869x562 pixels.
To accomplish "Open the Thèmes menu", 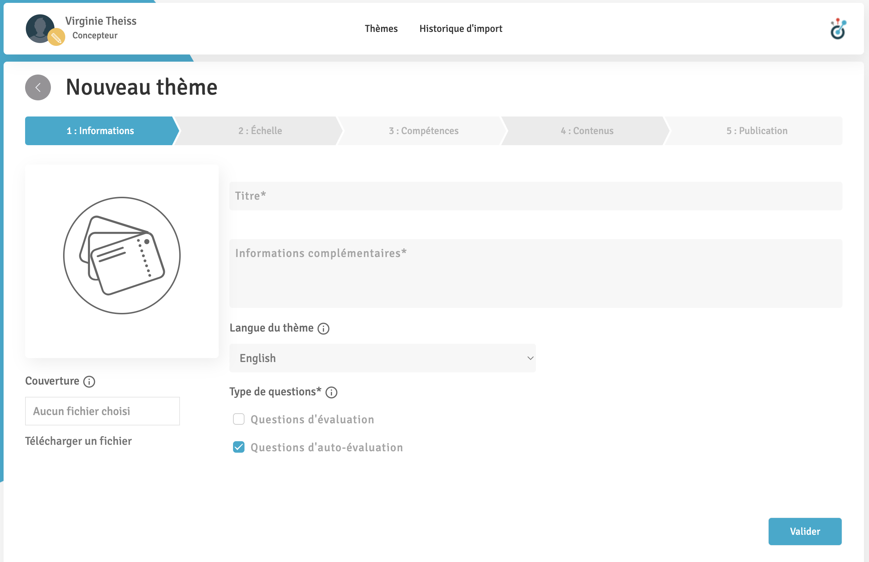I will pos(381,28).
